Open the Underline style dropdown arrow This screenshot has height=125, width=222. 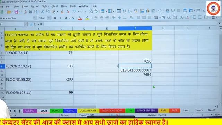69,18
